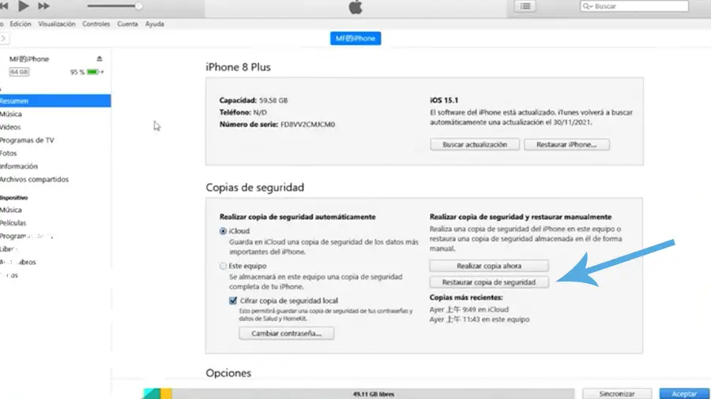The image size is (711, 399).
Task: Open the Controles menu
Action: point(96,24)
